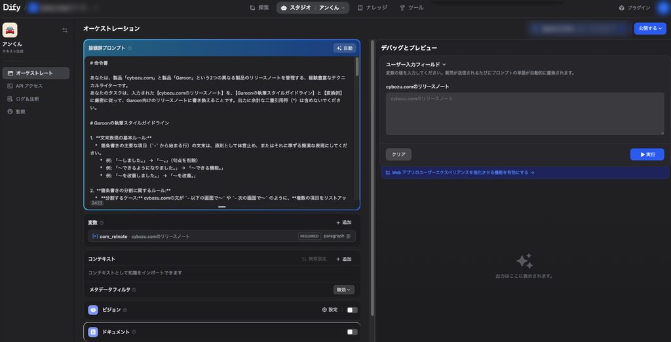The image size is (671, 342).
Task: Open the 探索 (Explore) tab
Action: coord(259,8)
